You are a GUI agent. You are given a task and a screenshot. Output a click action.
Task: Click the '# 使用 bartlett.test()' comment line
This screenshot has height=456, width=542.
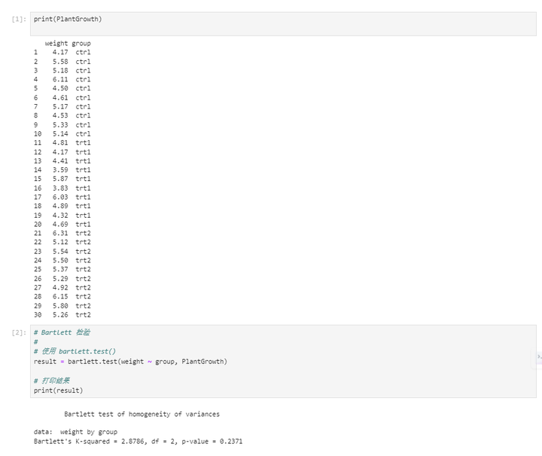[x=75, y=351]
